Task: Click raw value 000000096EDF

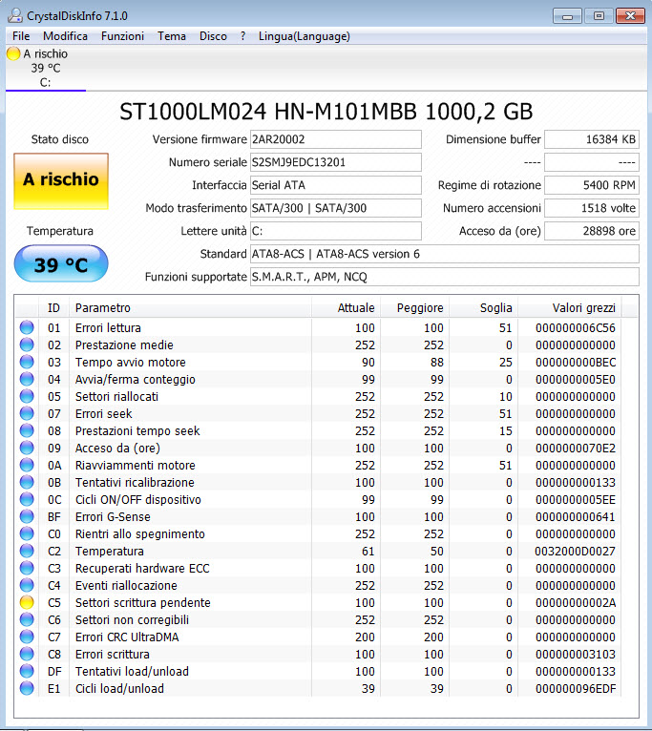Action: pos(576,689)
